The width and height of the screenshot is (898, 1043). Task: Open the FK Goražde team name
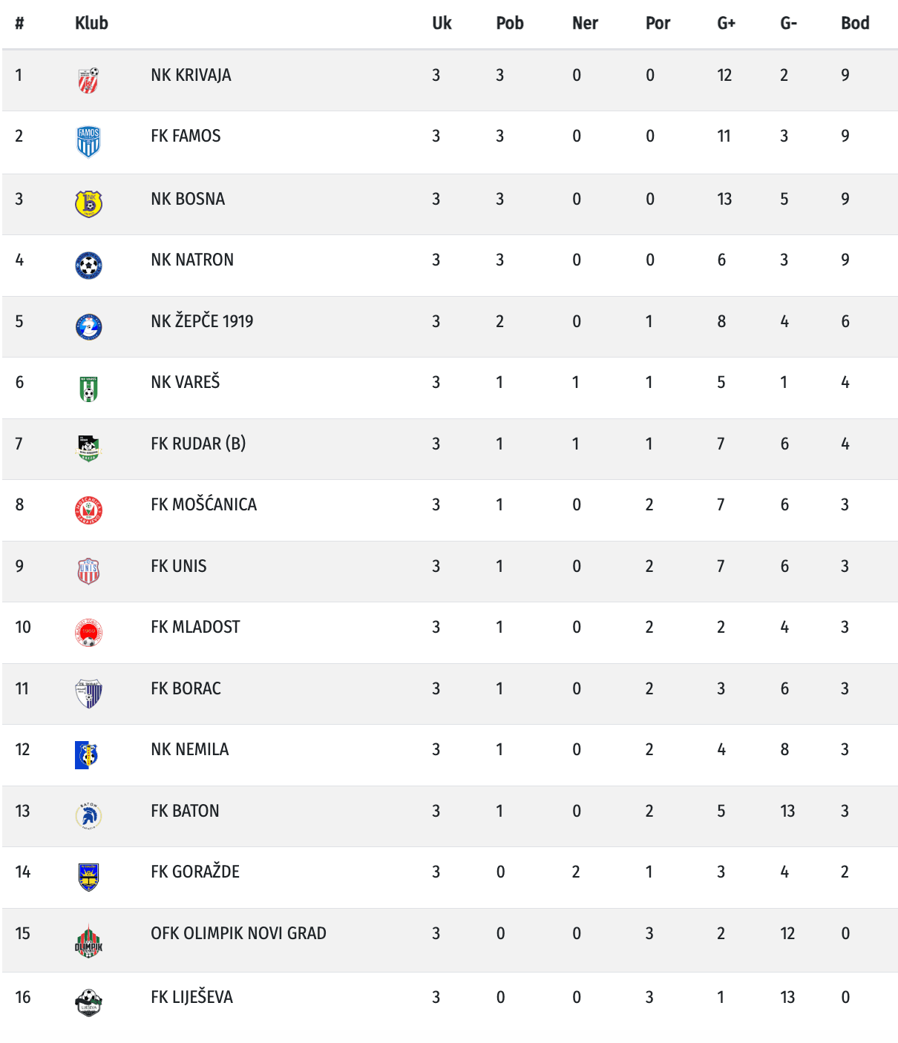point(195,872)
